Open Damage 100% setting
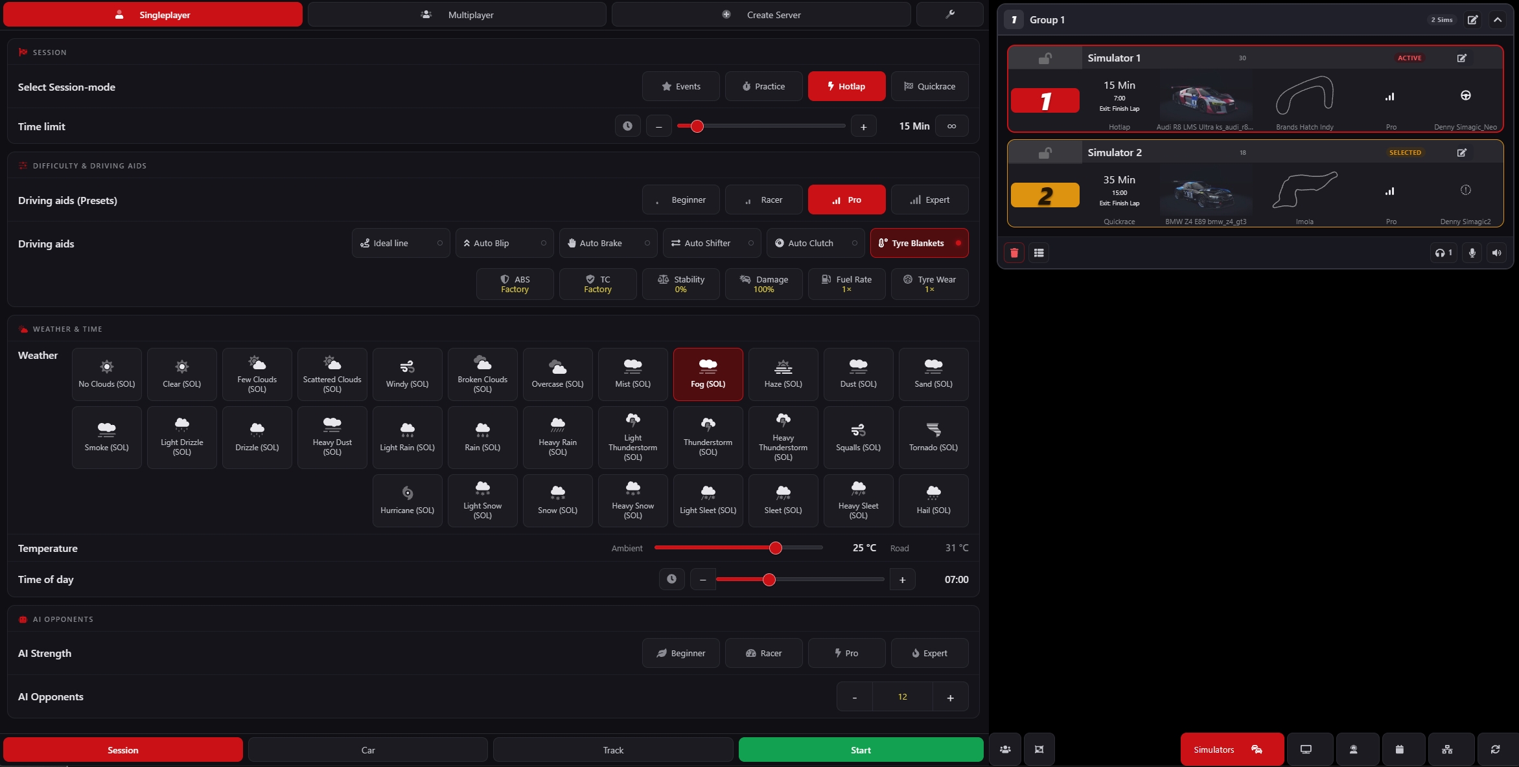This screenshot has width=1519, height=767. [763, 284]
